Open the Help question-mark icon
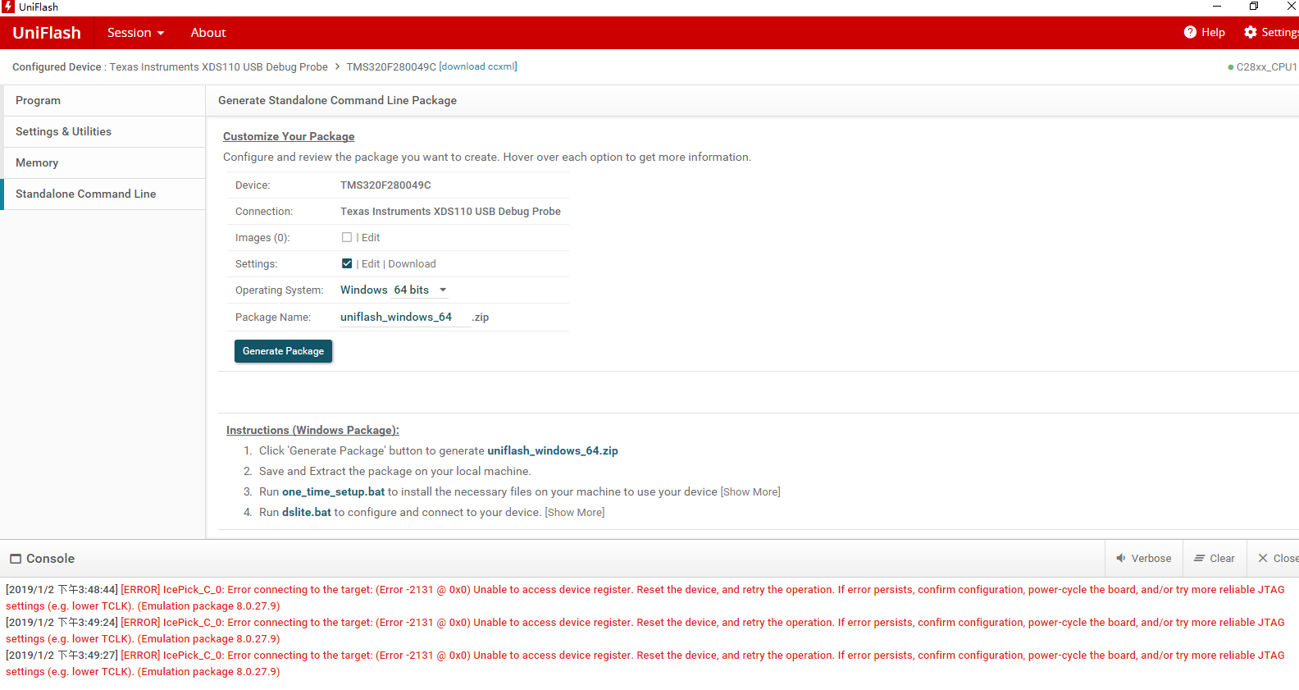1299x690 pixels. [1190, 32]
